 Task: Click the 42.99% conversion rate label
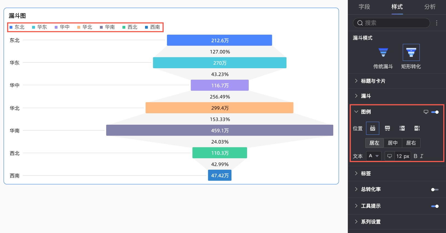pos(220,164)
